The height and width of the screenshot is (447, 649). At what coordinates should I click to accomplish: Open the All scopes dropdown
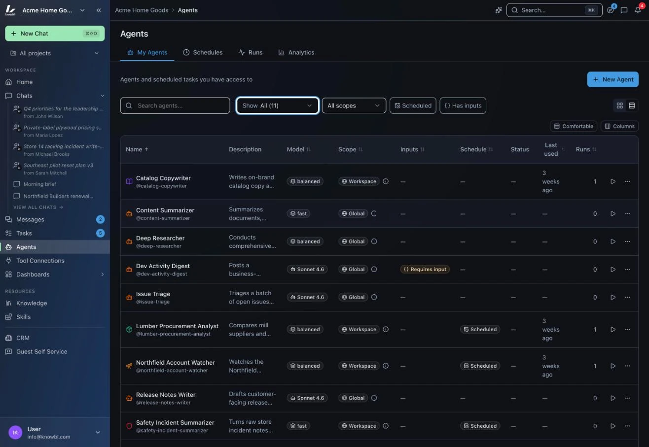pos(354,105)
